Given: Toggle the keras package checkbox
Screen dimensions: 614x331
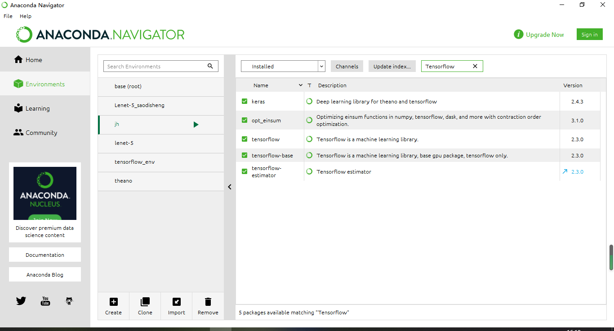Looking at the screenshot, I should tap(245, 101).
